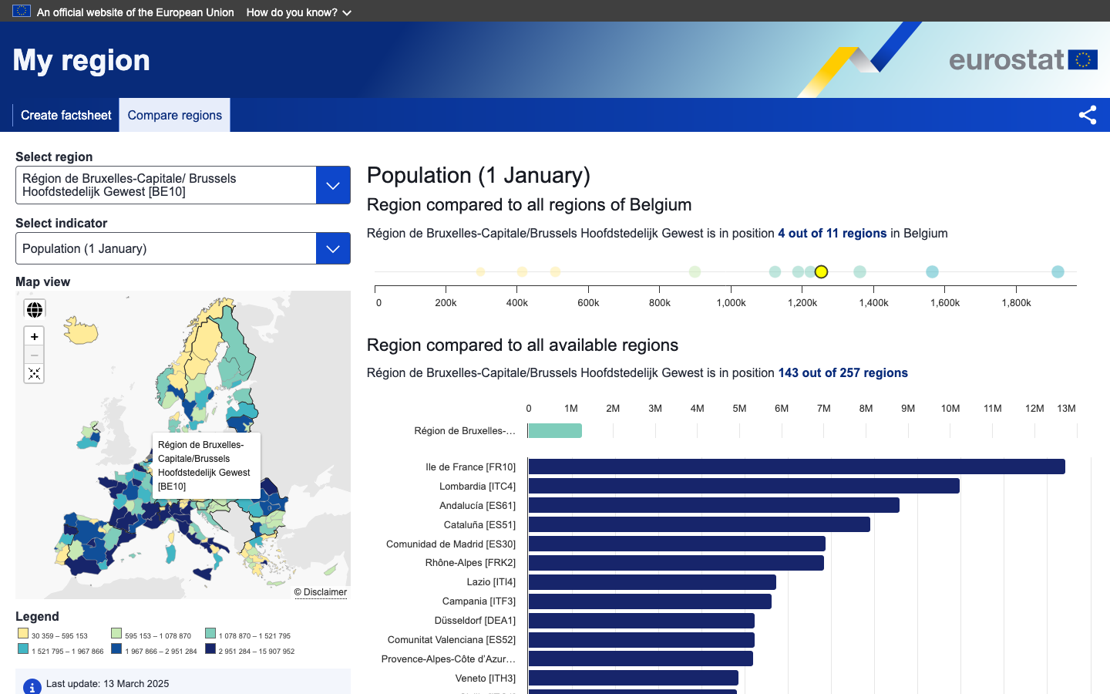The height and width of the screenshot is (694, 1110).
Task: Click legend swatch 1 521 795 – 1 967 866
Action: click(23, 649)
